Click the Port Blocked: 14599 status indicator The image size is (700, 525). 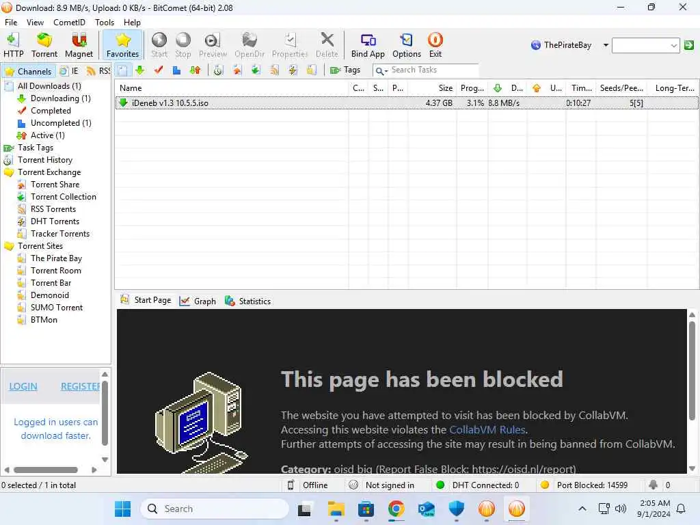[585, 485]
